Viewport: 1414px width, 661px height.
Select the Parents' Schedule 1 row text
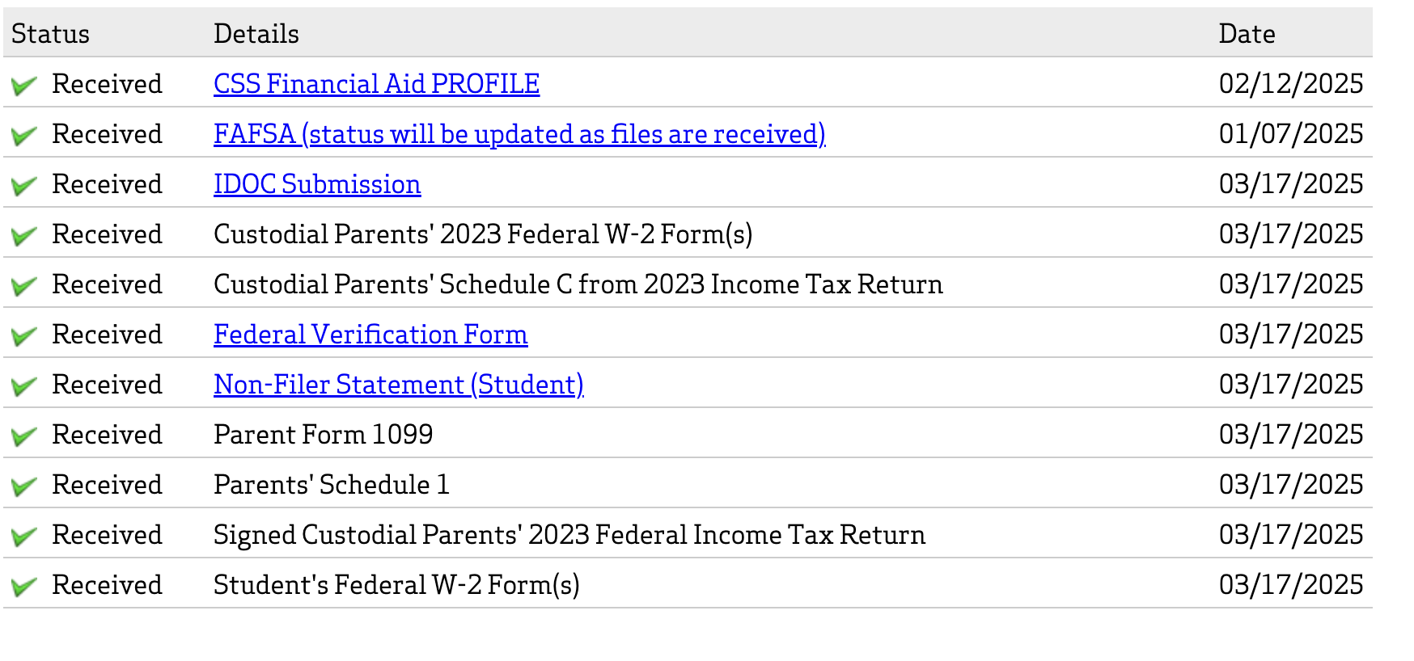pyautogui.click(x=331, y=485)
